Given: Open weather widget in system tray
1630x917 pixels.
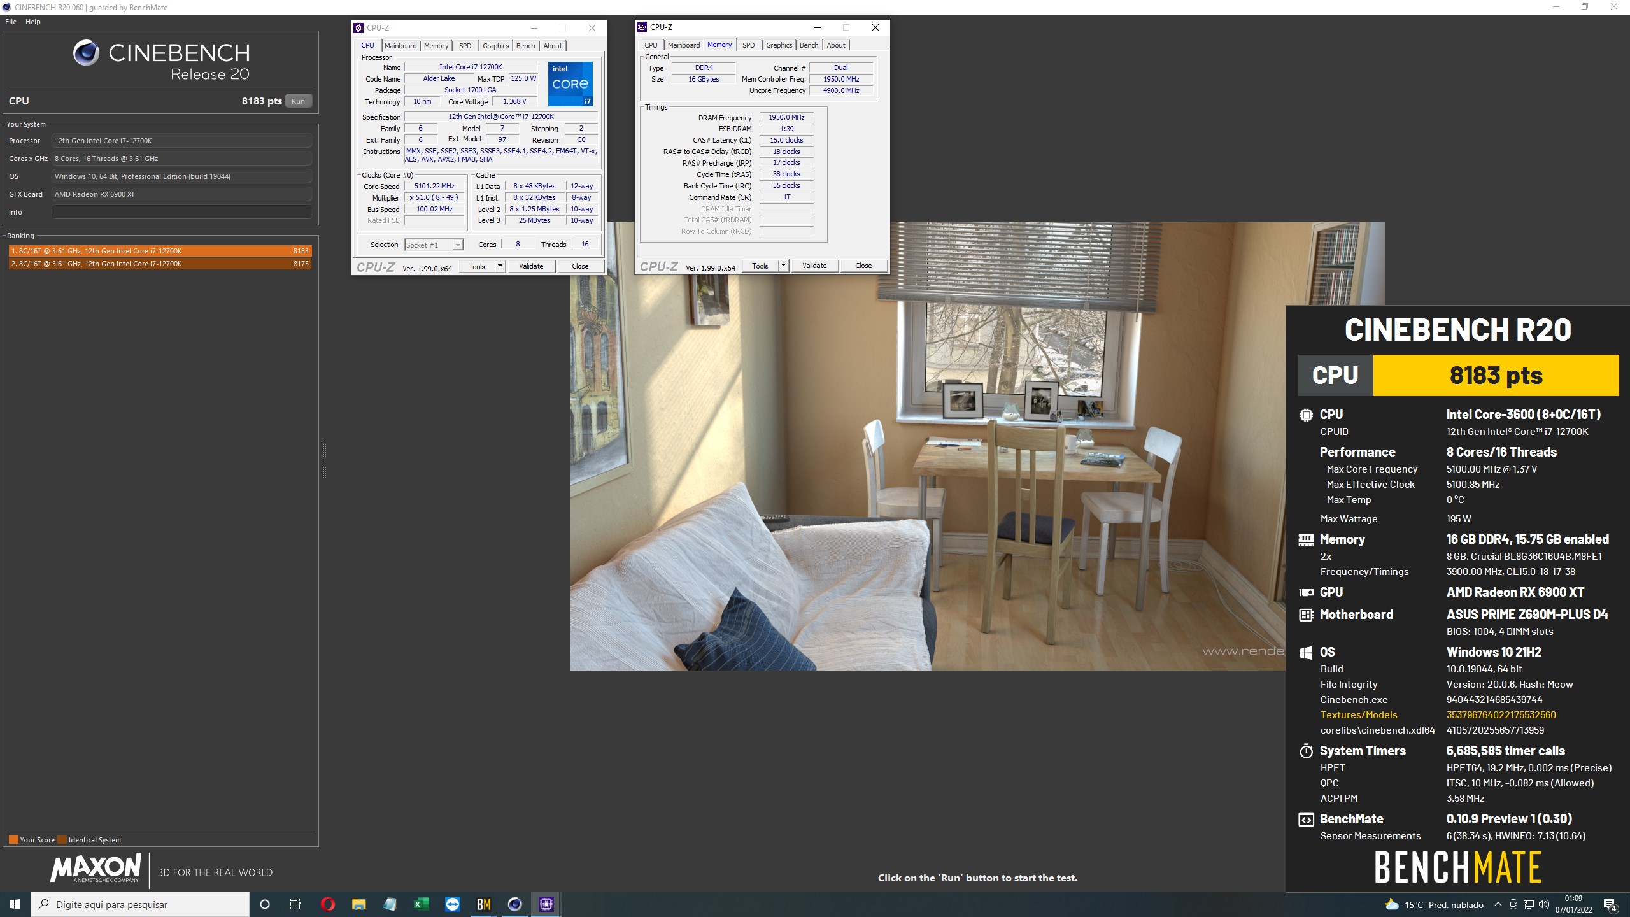Looking at the screenshot, I should coord(1434,904).
